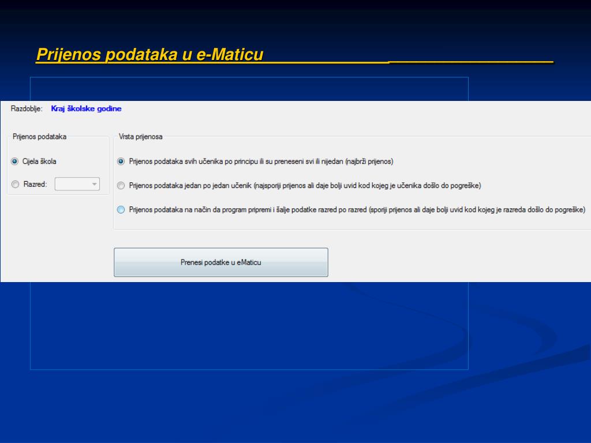This screenshot has width=591, height=443.
Task: Click Prenesi podatke u eMaticu button
Action: click(x=221, y=262)
